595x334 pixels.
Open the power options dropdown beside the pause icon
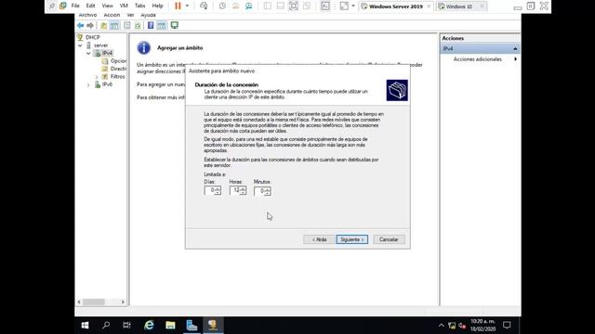pos(187,6)
